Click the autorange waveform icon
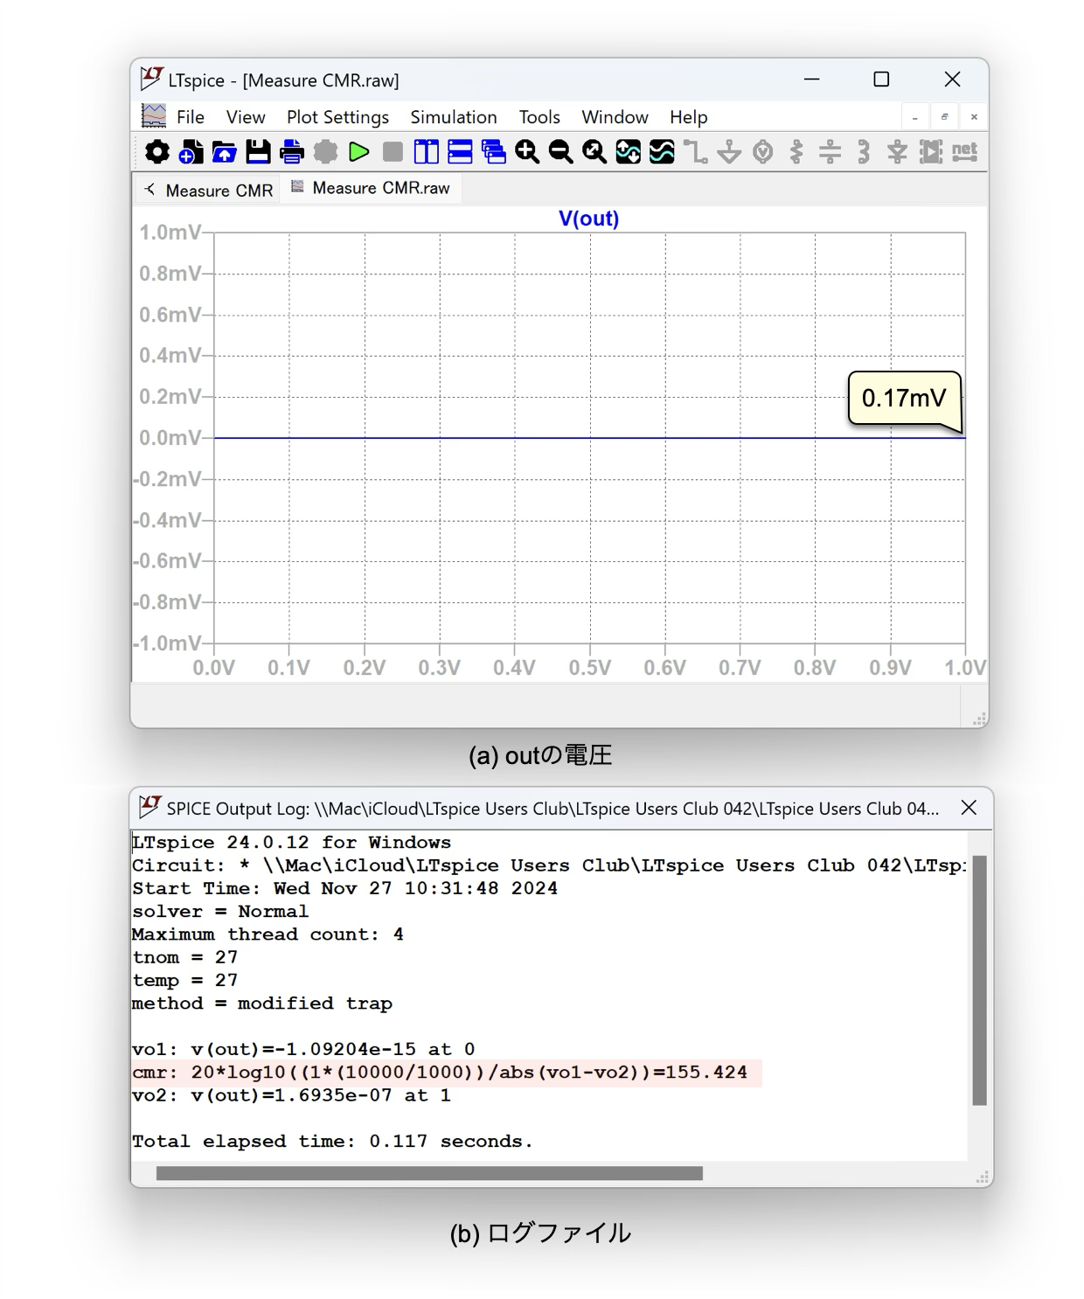 point(628,152)
